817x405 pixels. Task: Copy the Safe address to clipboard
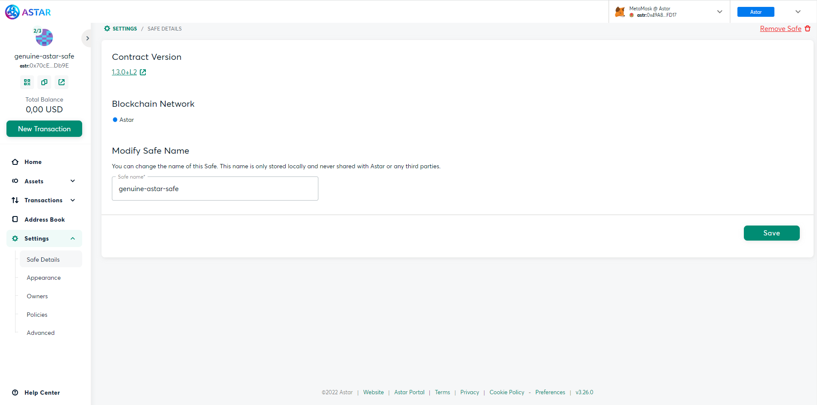click(44, 82)
